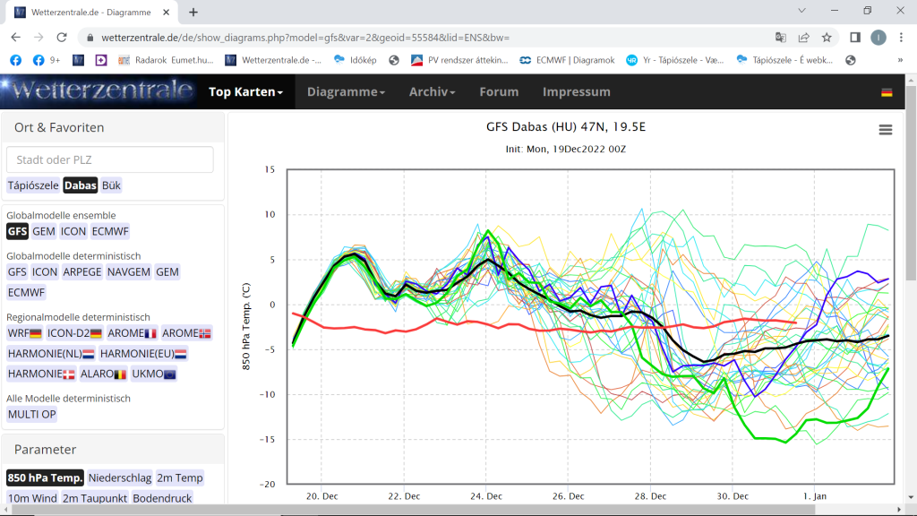Click the German flag language icon
The height and width of the screenshot is (516, 917).
[x=886, y=92]
